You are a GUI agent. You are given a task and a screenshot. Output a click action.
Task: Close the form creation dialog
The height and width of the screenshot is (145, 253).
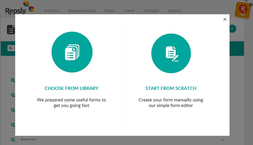(225, 19)
